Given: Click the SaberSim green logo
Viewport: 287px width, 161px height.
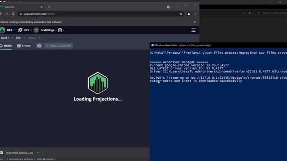Looking at the screenshot, I should click(x=2, y=30).
